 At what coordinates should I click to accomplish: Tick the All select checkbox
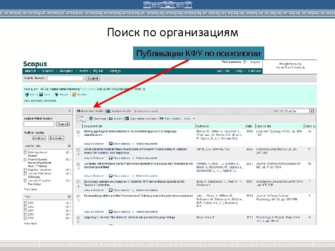[78, 117]
